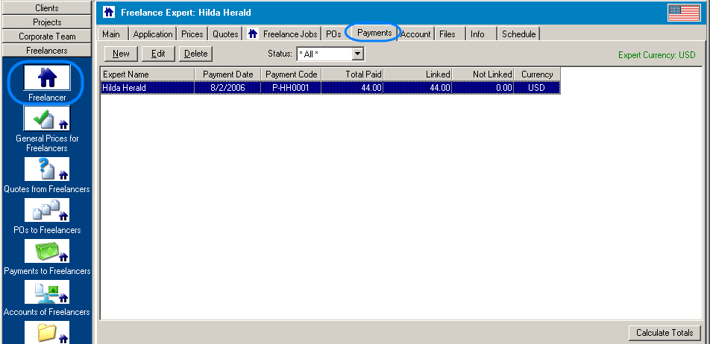
Task: Open the Schedule tab
Action: click(x=518, y=34)
